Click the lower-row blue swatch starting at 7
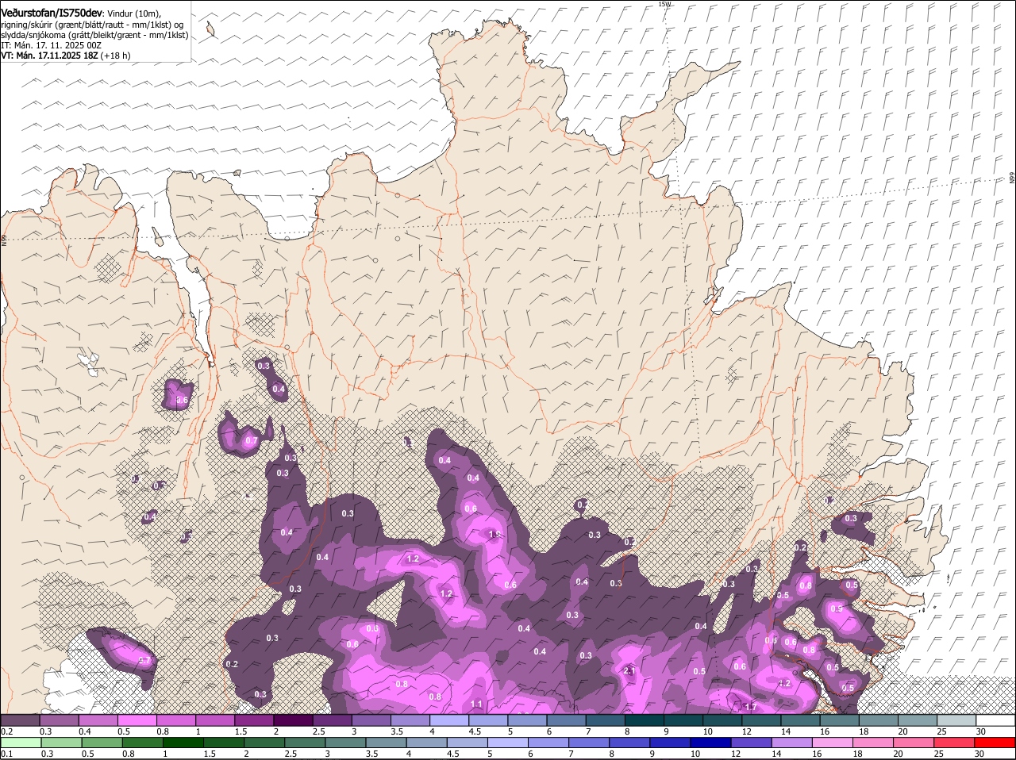1016x760 pixels. click(x=588, y=743)
